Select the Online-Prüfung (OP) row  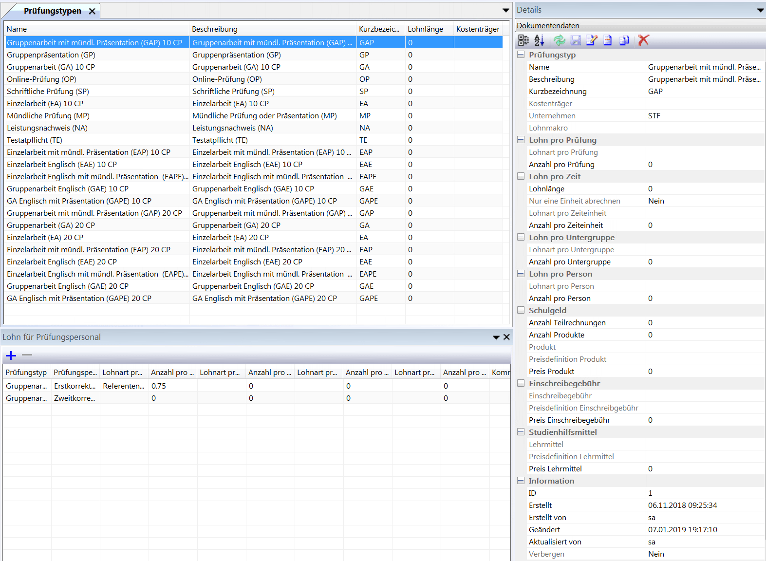coord(41,79)
